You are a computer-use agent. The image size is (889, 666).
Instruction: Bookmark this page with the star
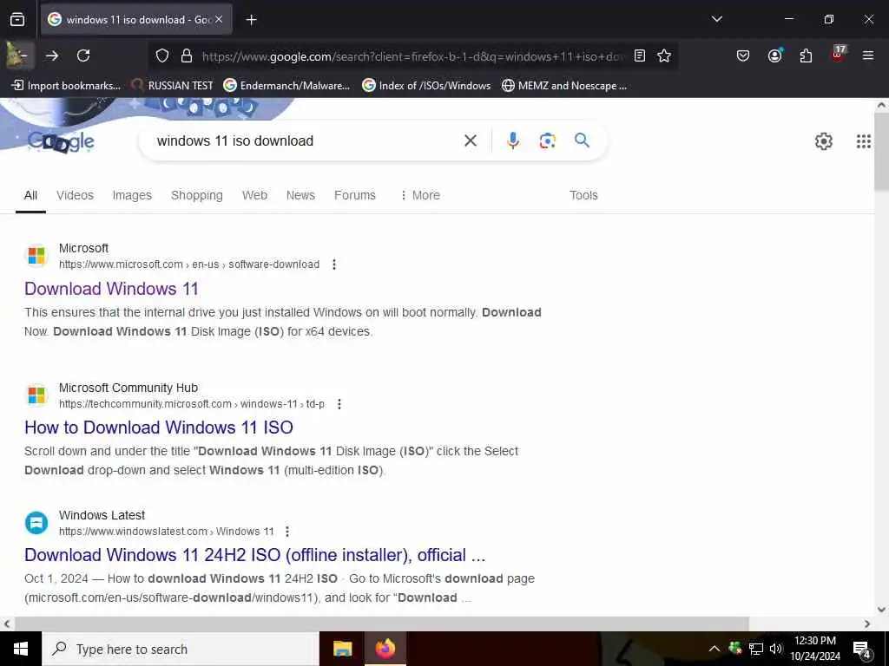pos(664,55)
